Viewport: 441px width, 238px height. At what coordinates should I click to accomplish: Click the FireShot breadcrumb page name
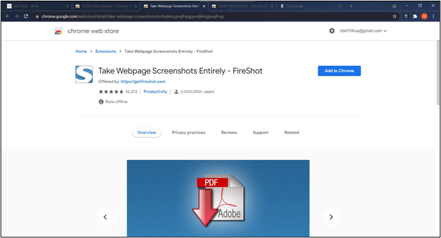[x=168, y=51]
